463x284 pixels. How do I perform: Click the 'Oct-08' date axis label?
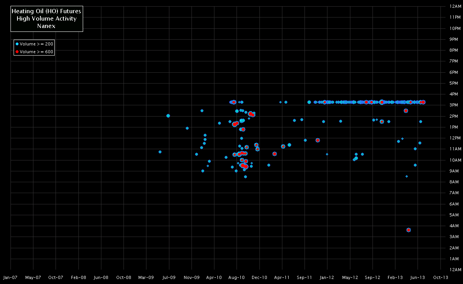(x=124, y=277)
